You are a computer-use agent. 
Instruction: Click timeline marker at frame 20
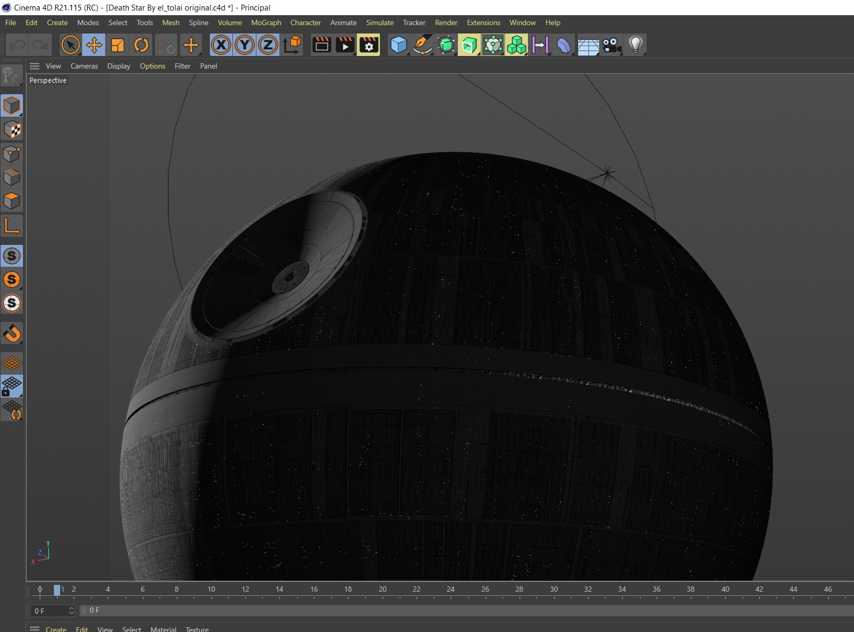click(383, 589)
